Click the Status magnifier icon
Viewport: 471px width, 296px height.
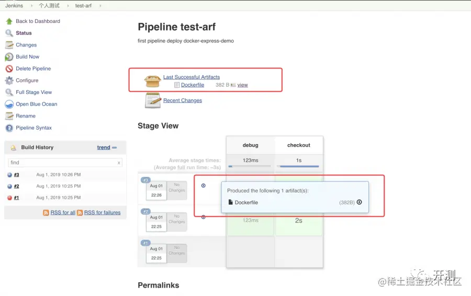tap(9, 33)
